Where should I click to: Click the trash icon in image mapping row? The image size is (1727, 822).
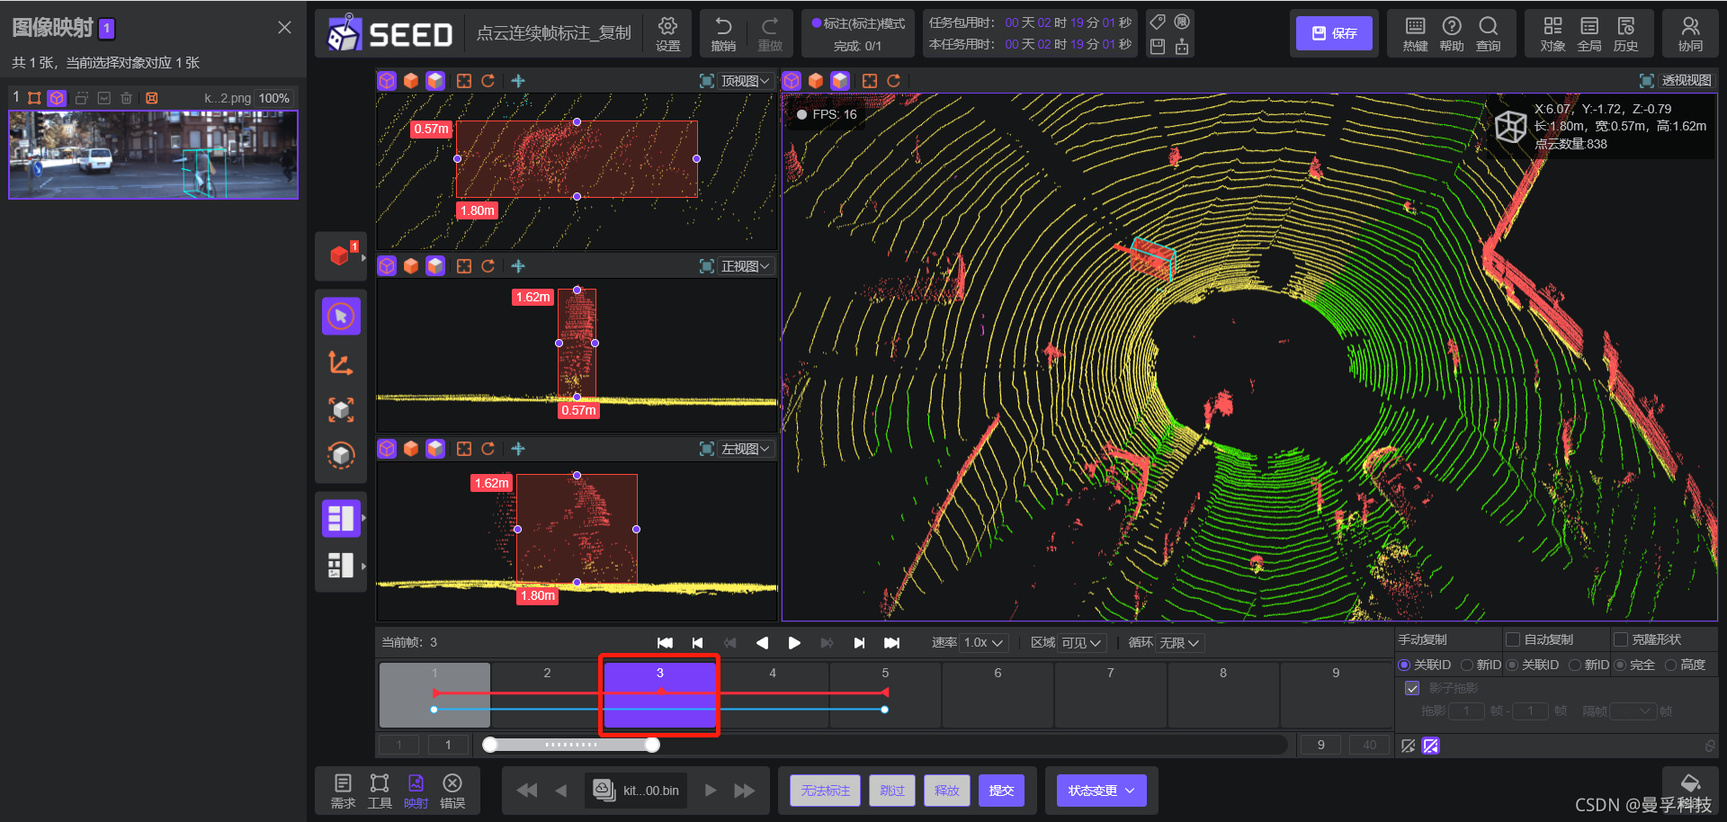pyautogui.click(x=127, y=98)
